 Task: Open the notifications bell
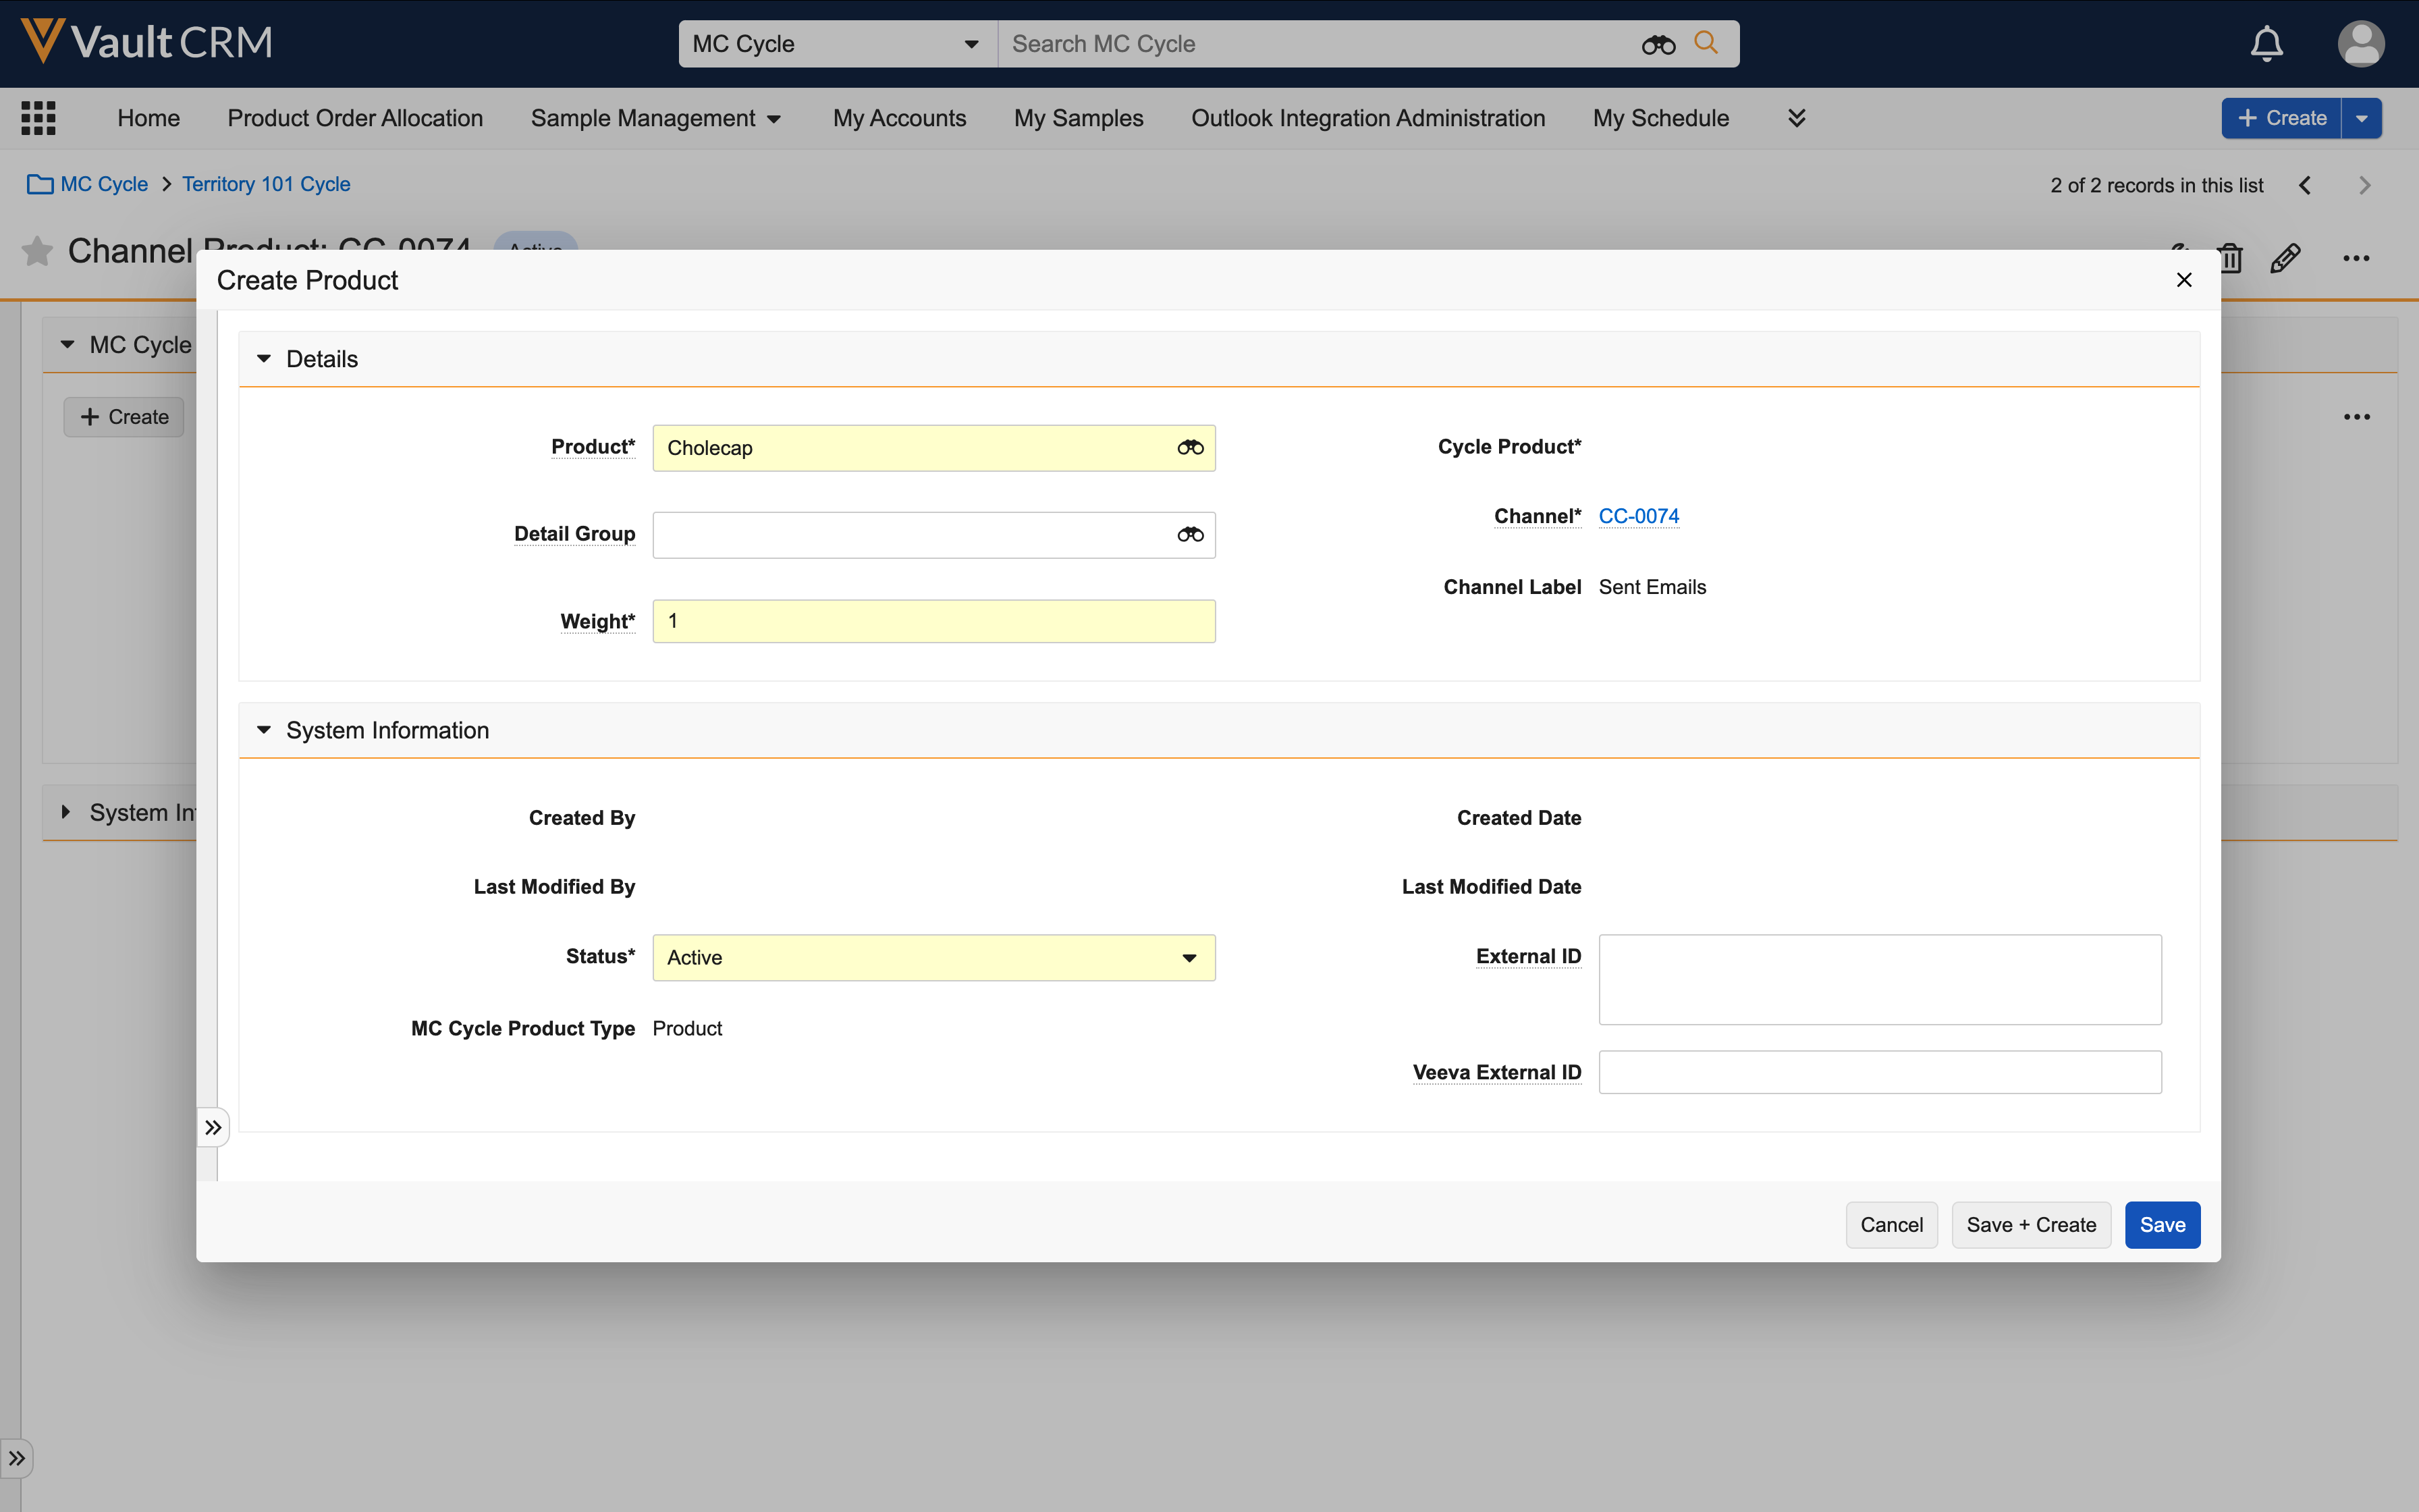pyautogui.click(x=2266, y=44)
